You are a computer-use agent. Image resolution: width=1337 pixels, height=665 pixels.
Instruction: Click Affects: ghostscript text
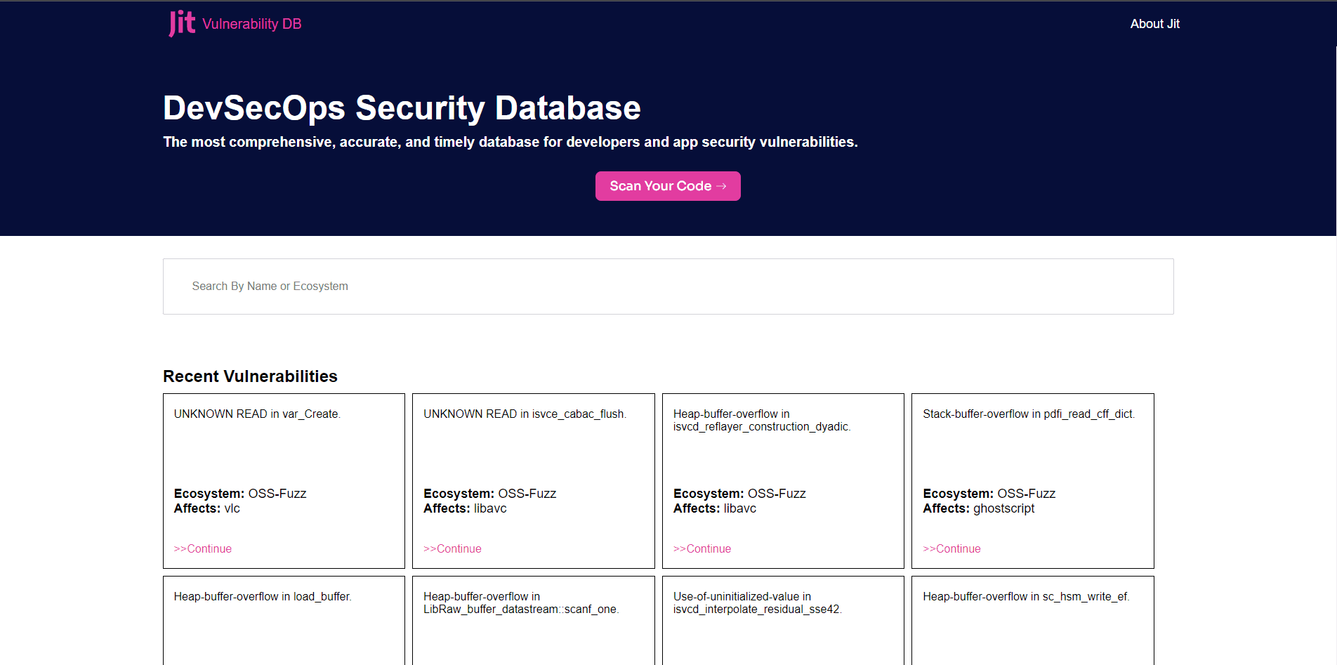coord(978,508)
